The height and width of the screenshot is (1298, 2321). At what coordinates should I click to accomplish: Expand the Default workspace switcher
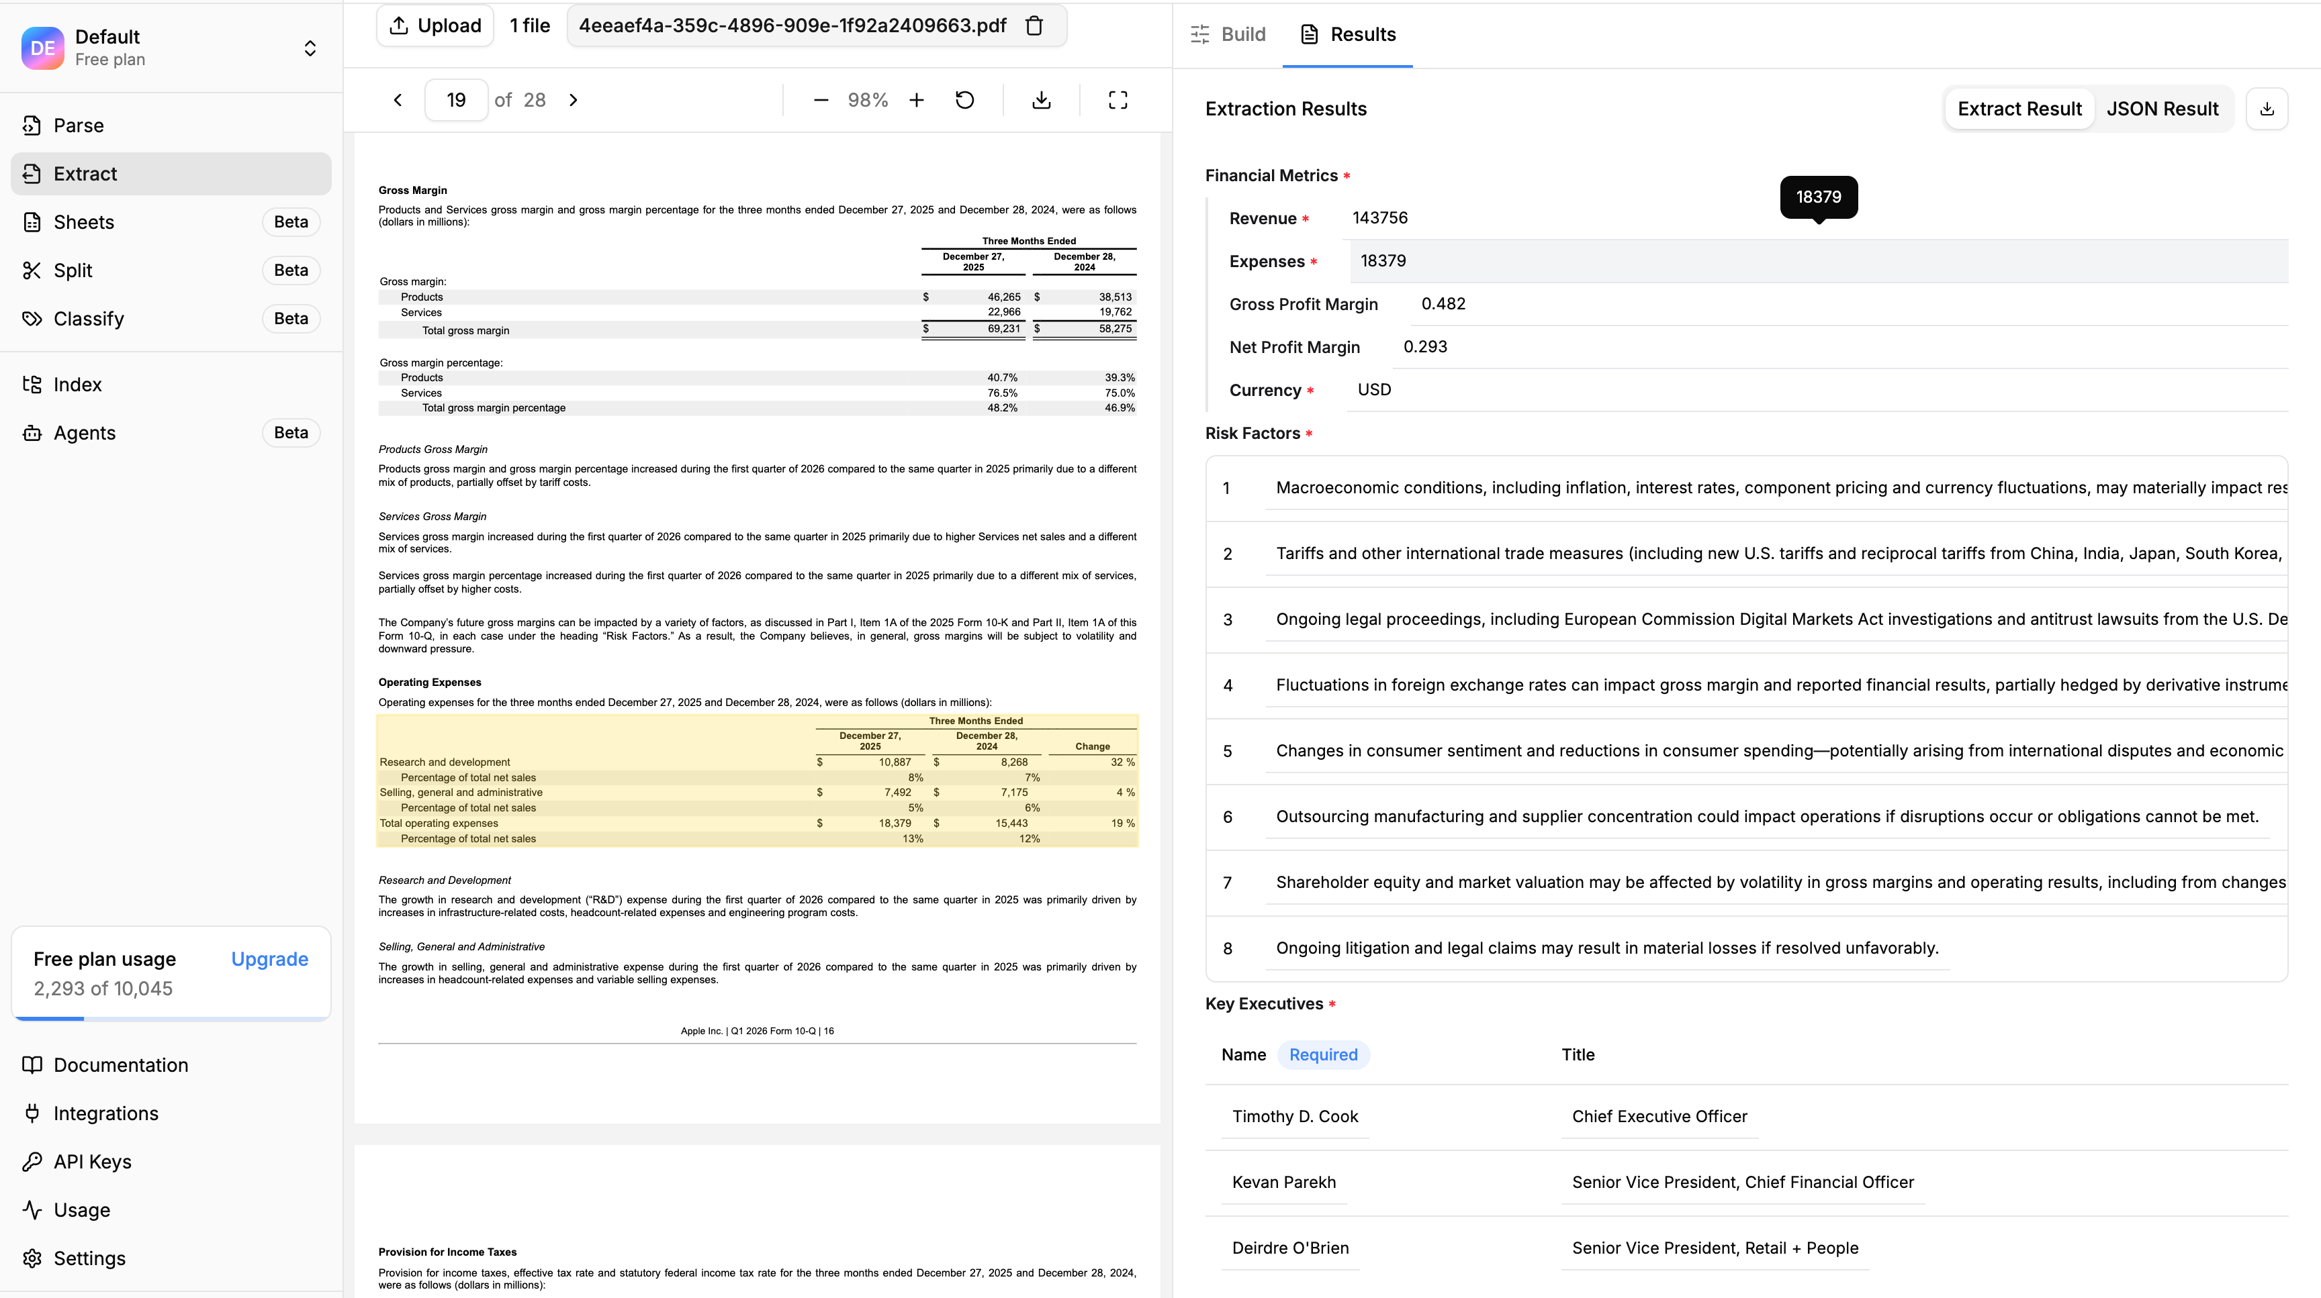tap(310, 48)
